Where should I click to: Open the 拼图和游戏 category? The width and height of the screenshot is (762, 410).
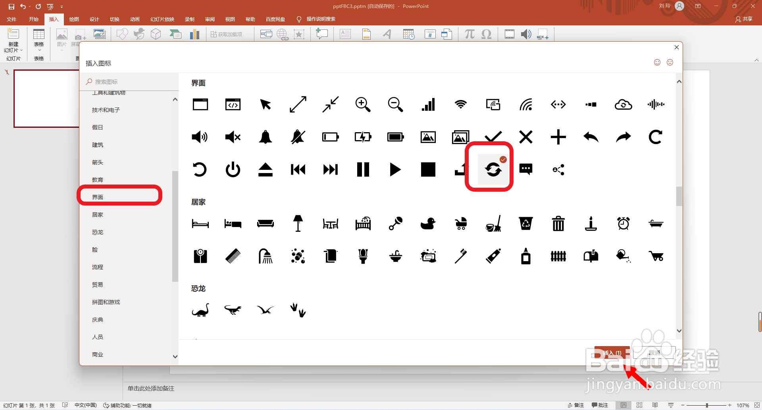[x=106, y=302]
